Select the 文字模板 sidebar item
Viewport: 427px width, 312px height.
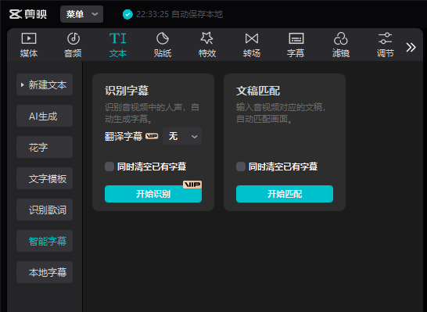[45, 178]
